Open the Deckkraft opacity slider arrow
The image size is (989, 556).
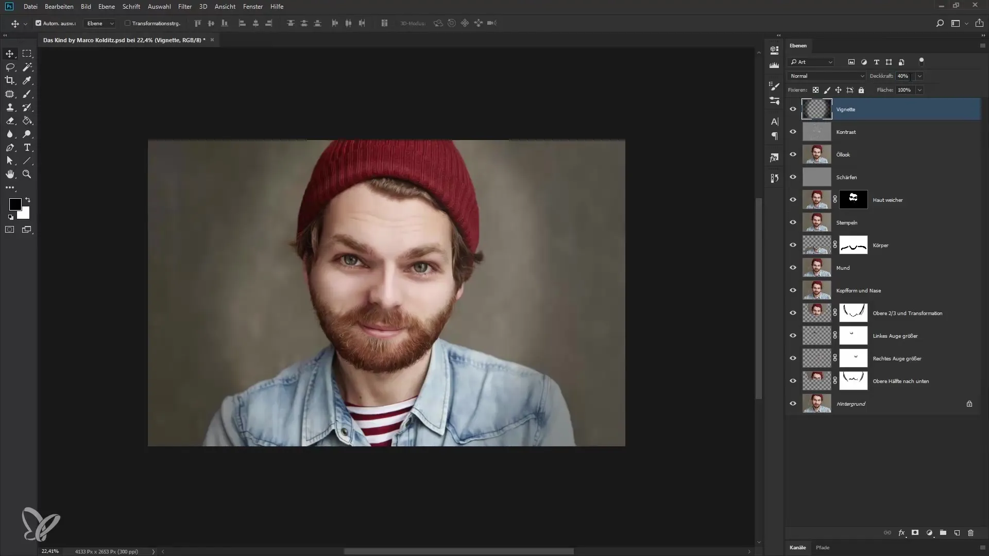click(x=919, y=76)
